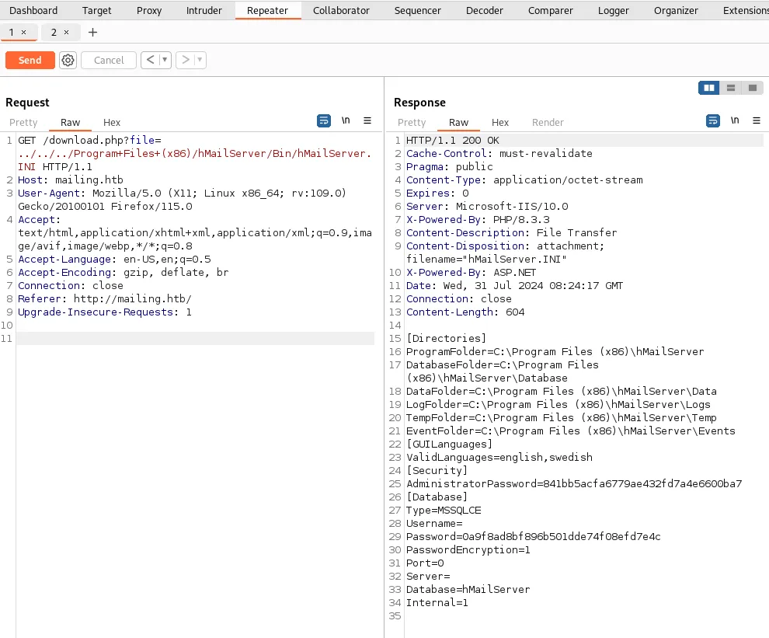Viewport: 769px width, 638px height.
Task: Open the Target tab
Action: (x=96, y=10)
